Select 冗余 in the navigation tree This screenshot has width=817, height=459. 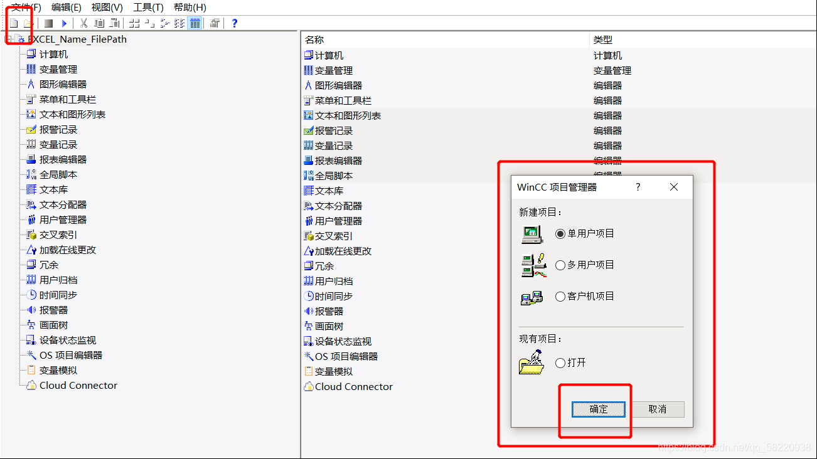[49, 265]
